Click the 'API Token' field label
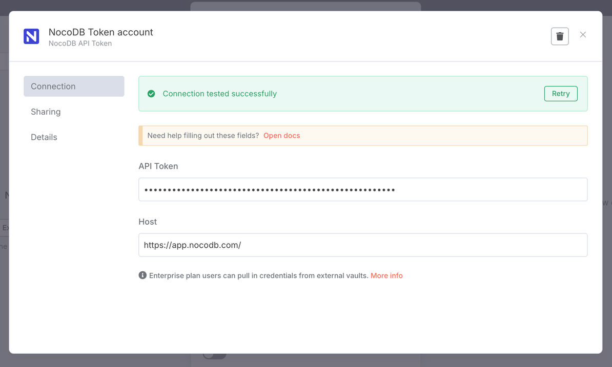 (158, 166)
